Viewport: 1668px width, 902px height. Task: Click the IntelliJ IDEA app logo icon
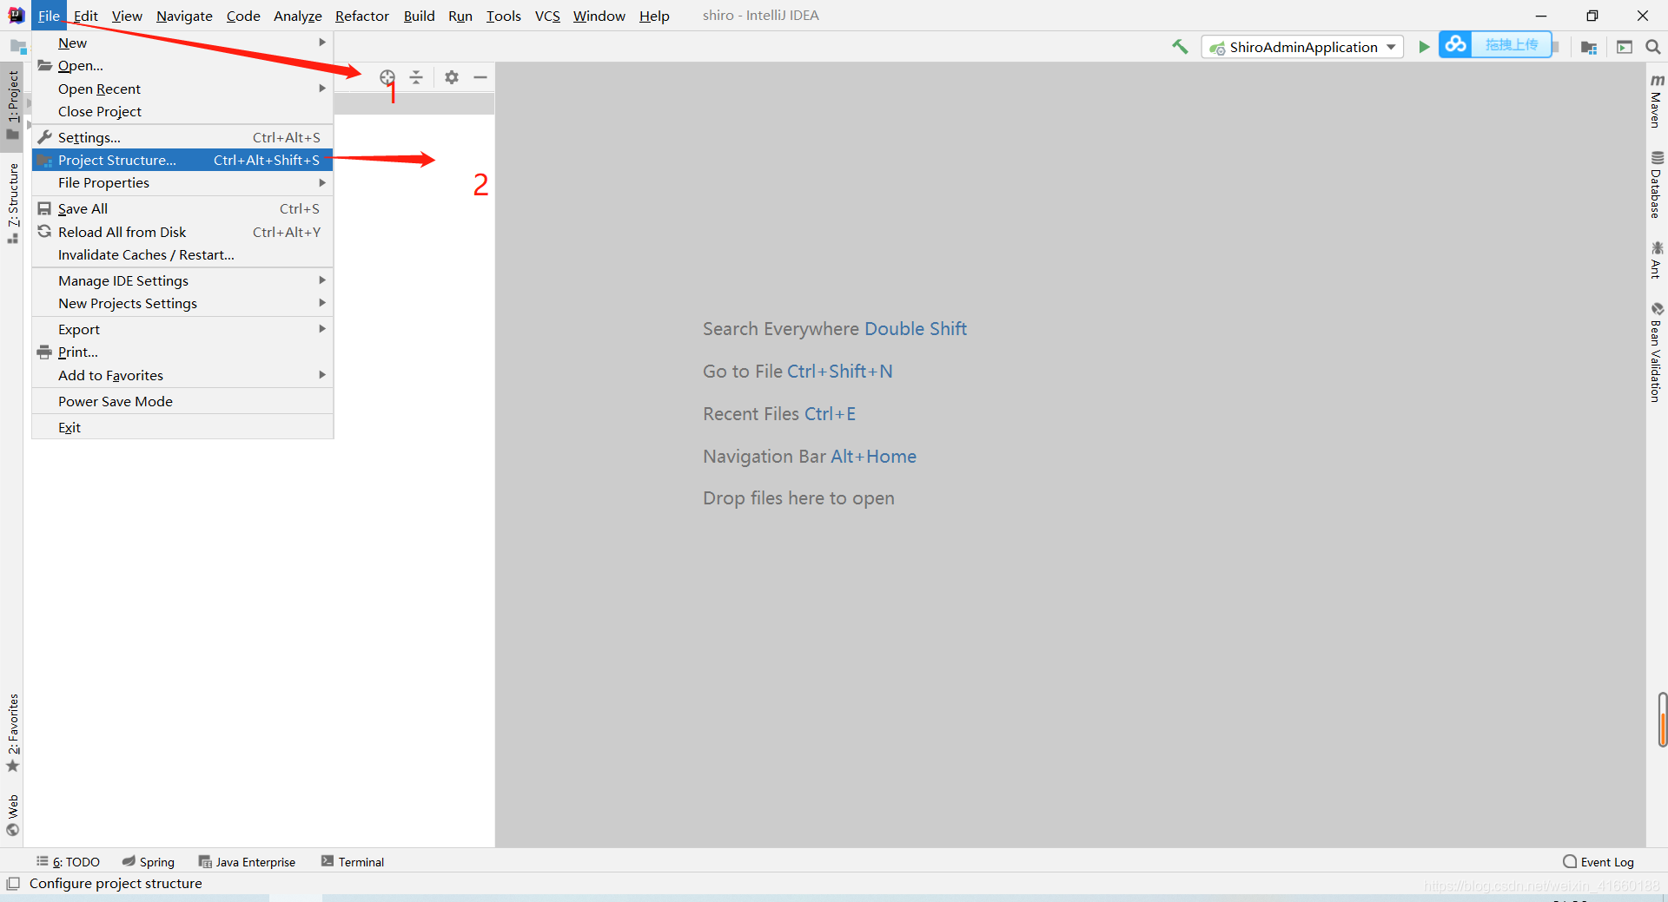point(16,15)
